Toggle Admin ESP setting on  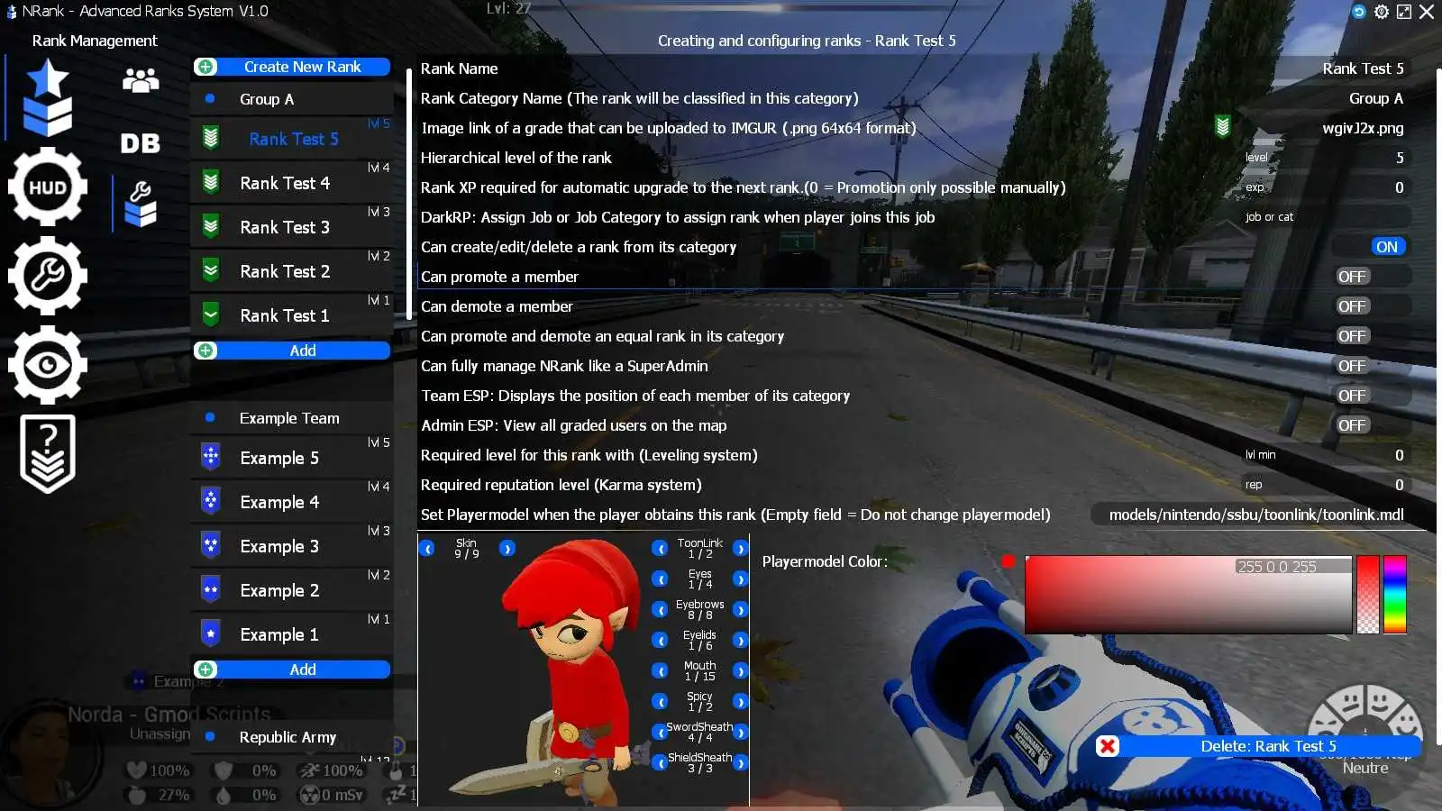[x=1352, y=425]
